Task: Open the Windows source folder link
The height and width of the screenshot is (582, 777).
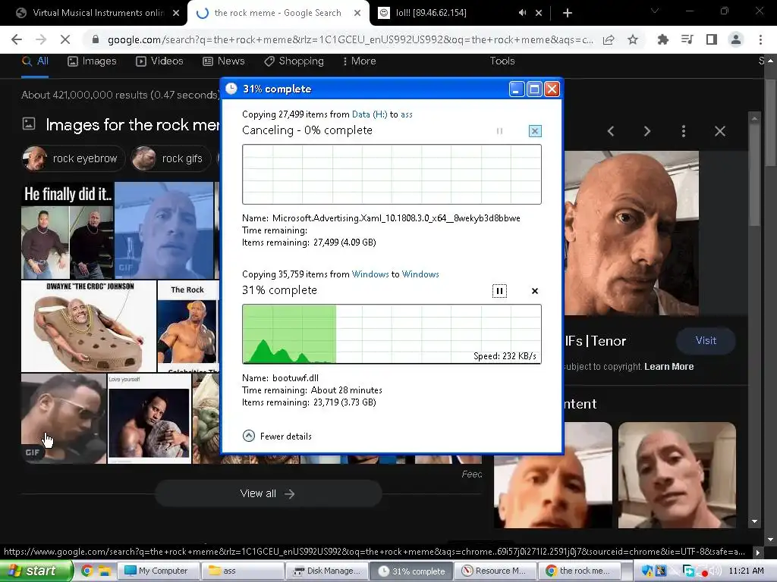Action: click(x=370, y=274)
